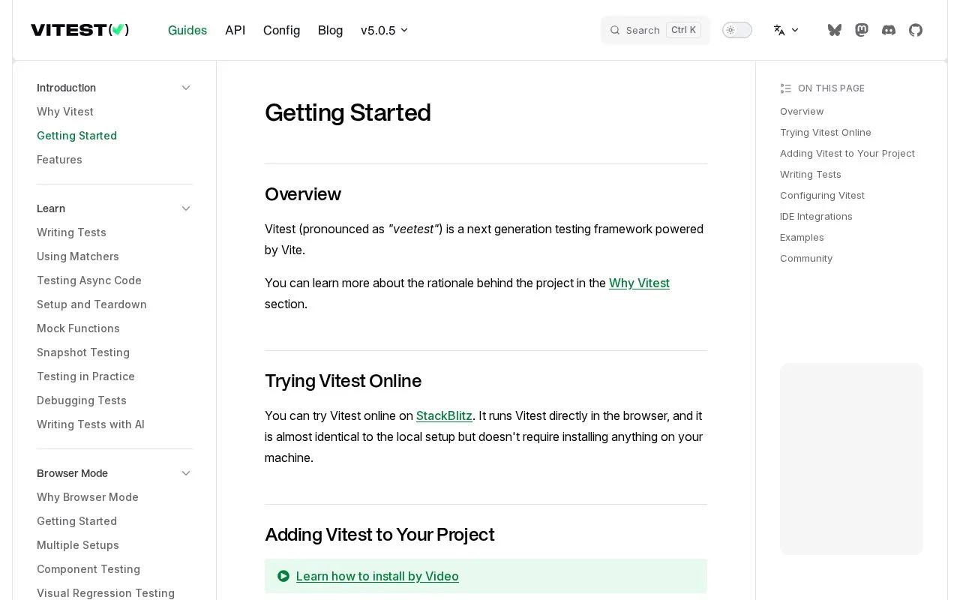Open the Bluesky social link icon
Image resolution: width=960 pixels, height=600 pixels.
(x=835, y=30)
